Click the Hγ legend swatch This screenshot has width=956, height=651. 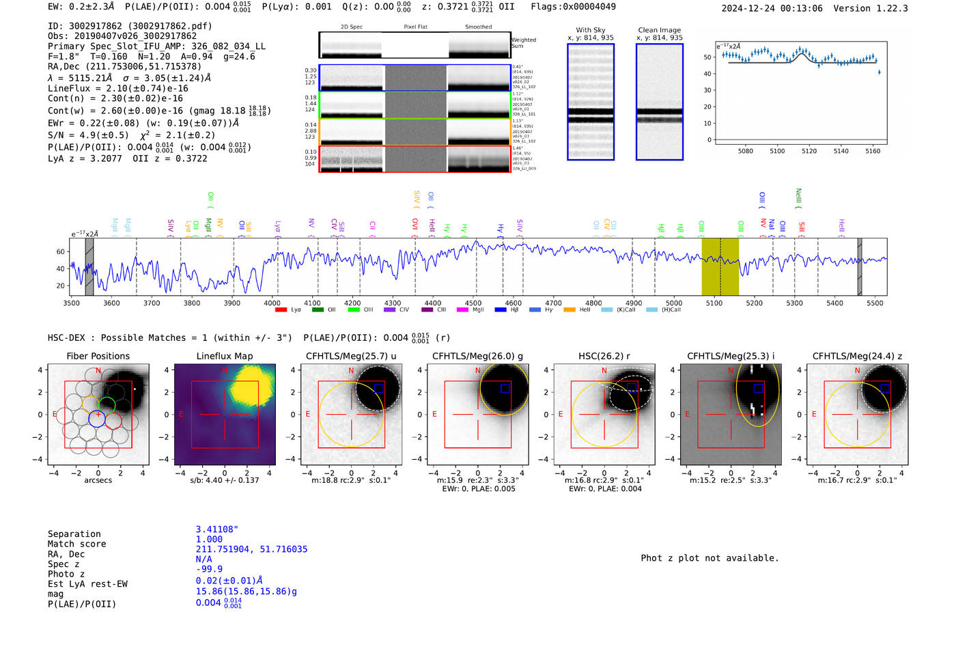535,310
